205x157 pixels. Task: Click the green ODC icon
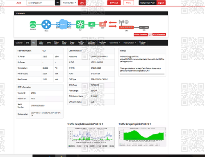92,24
